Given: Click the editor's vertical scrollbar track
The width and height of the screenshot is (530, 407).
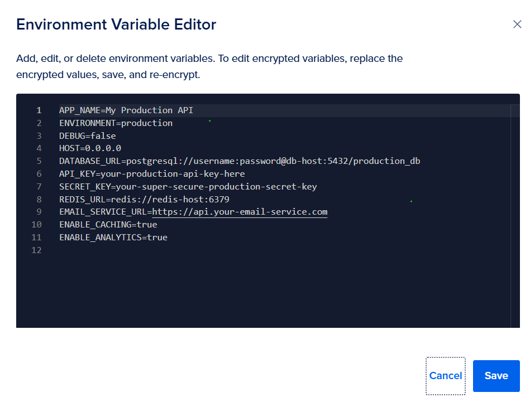Looking at the screenshot, I should click(515, 223).
